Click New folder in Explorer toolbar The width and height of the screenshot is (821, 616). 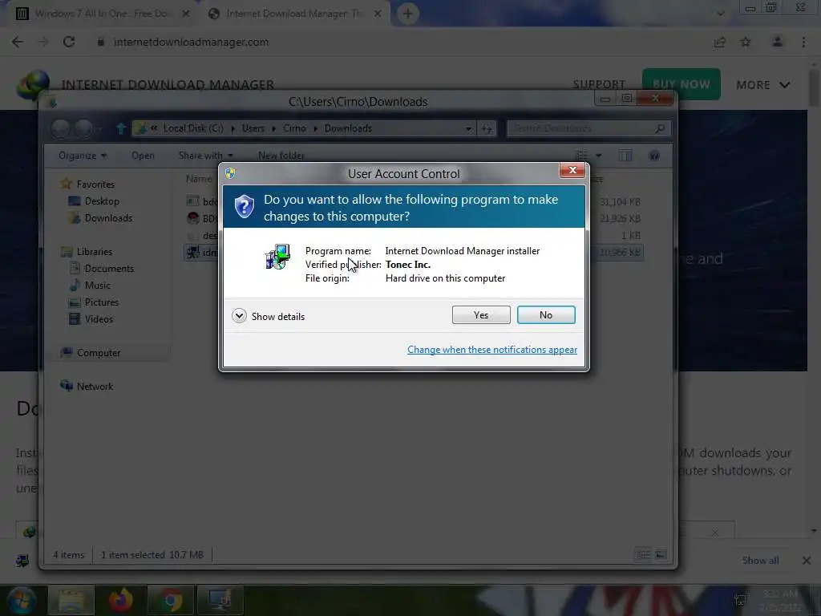[281, 156]
